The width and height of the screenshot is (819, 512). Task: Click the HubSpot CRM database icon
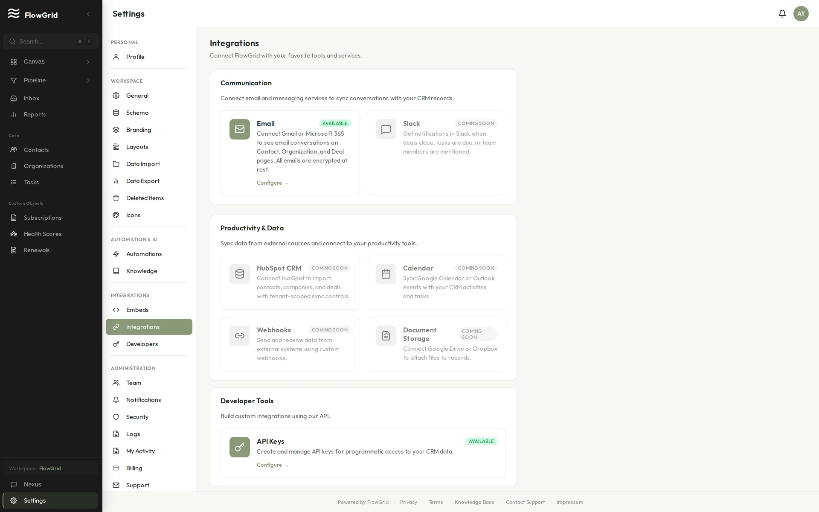pyautogui.click(x=240, y=274)
